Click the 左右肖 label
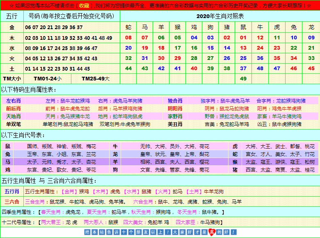The image size is (320, 238). 14,101
